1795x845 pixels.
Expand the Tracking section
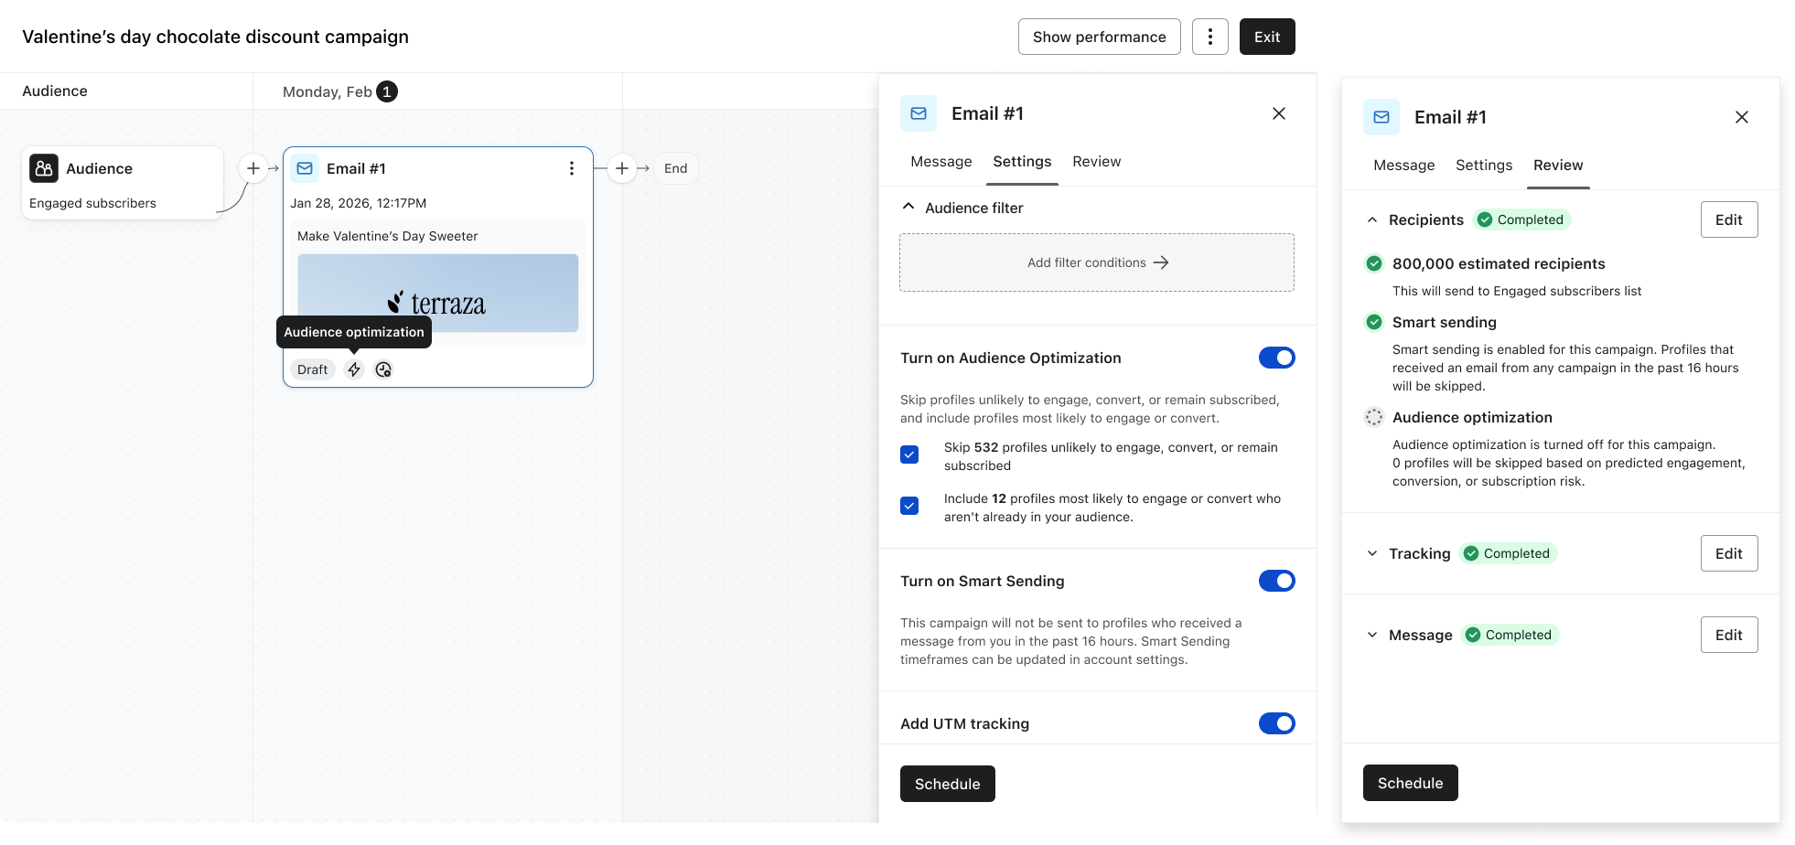point(1371,553)
